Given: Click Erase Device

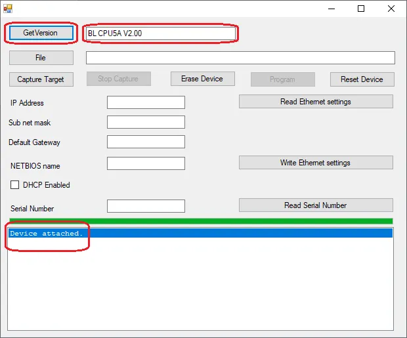Looking at the screenshot, I should (203, 79).
